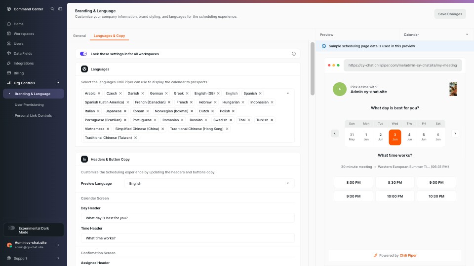Viewport: 474px width, 266px height.
Task: Select Languages & Copy tab
Action: tap(110, 35)
